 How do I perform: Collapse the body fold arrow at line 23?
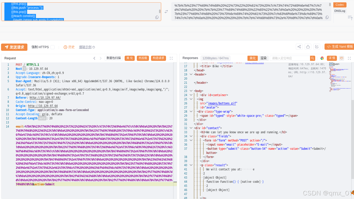tap(191, 91)
